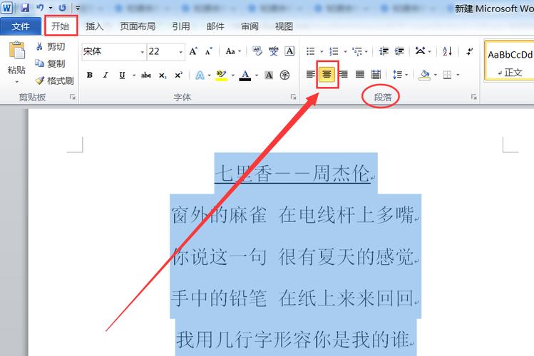Open the Paragraph dialog launcher
Screen dimensions: 534x356
tap(473, 98)
